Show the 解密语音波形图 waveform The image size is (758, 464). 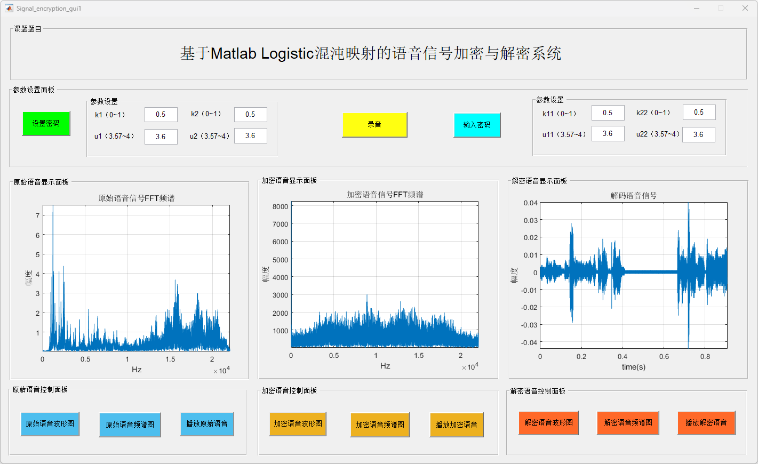coord(548,423)
